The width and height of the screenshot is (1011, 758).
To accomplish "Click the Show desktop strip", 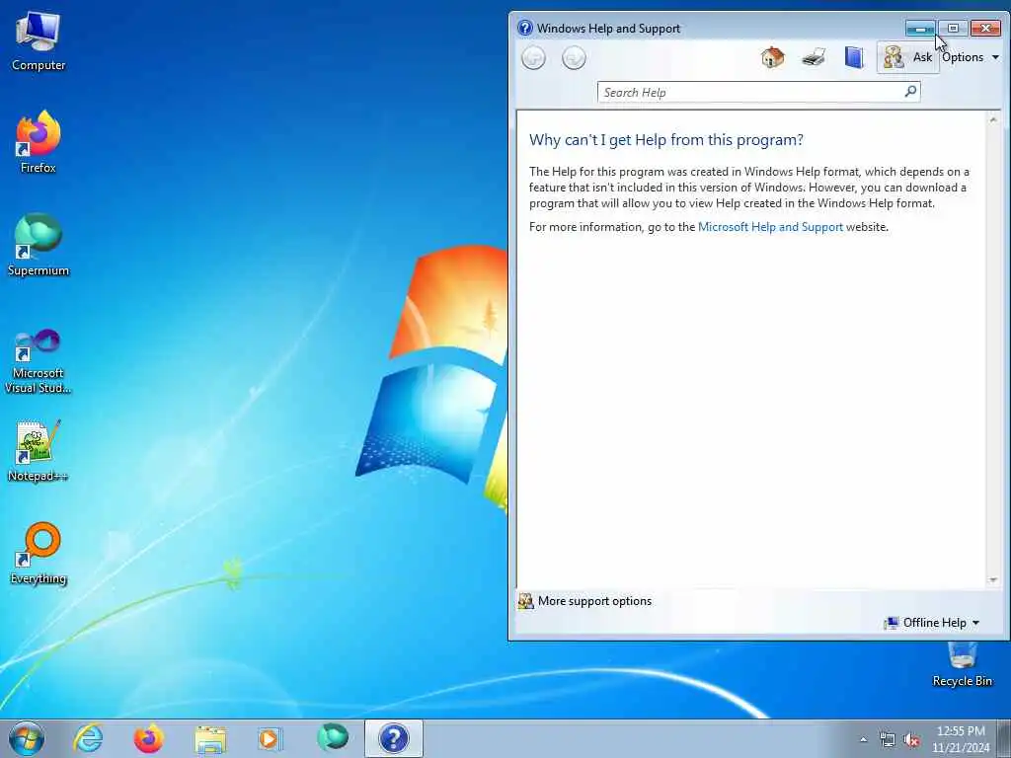I will [1004, 738].
